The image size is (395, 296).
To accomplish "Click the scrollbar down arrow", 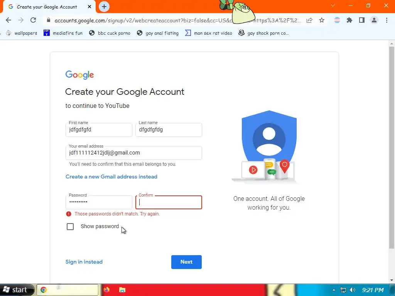I will (392, 281).
